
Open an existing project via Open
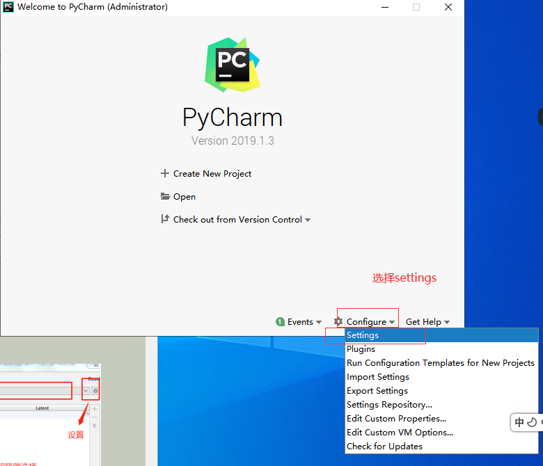click(x=184, y=197)
